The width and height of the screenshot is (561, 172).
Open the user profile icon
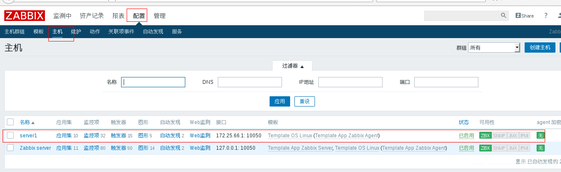pos(559,15)
